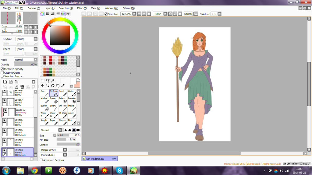Open Google Chrome from the taskbar
This screenshot has width=312, height=175.
coord(34,170)
